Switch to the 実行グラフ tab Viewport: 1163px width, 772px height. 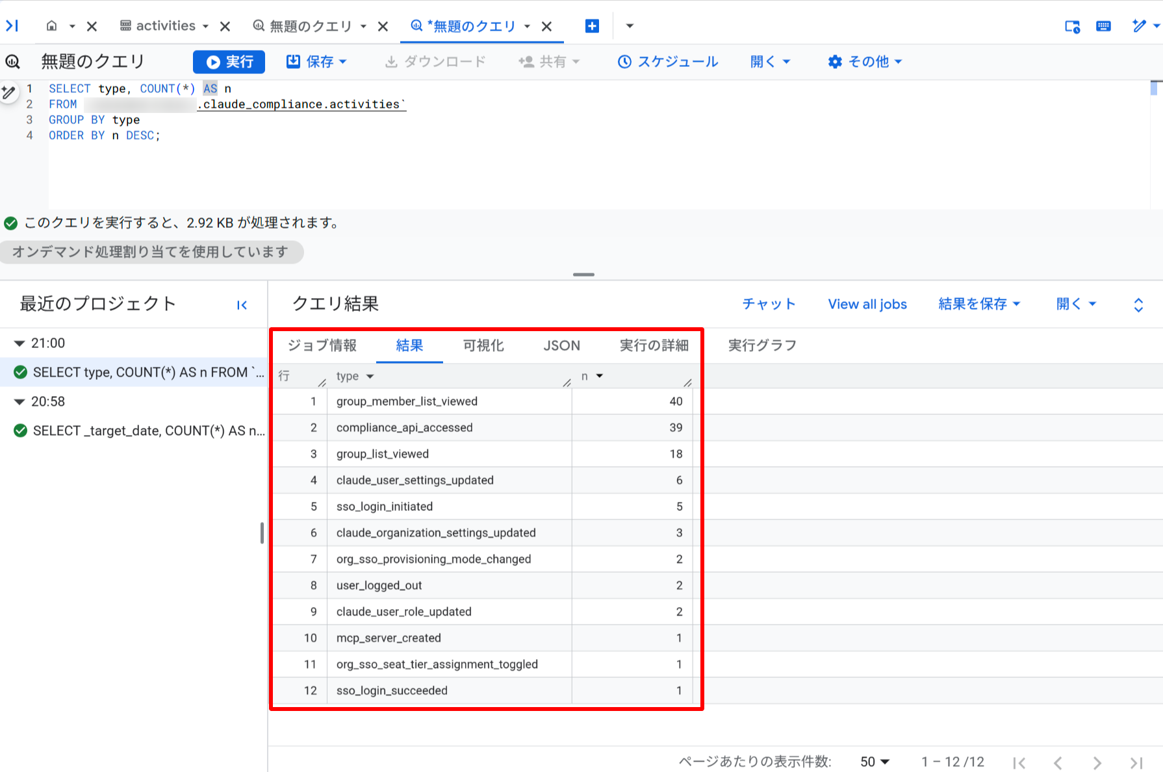[x=762, y=345]
